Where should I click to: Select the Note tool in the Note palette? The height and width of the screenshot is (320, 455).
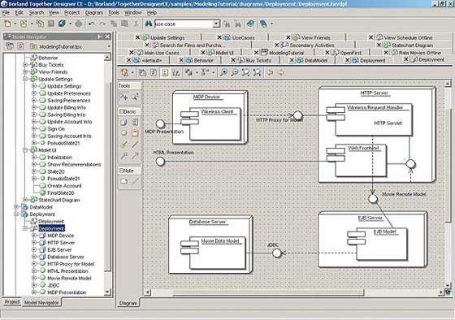click(123, 182)
